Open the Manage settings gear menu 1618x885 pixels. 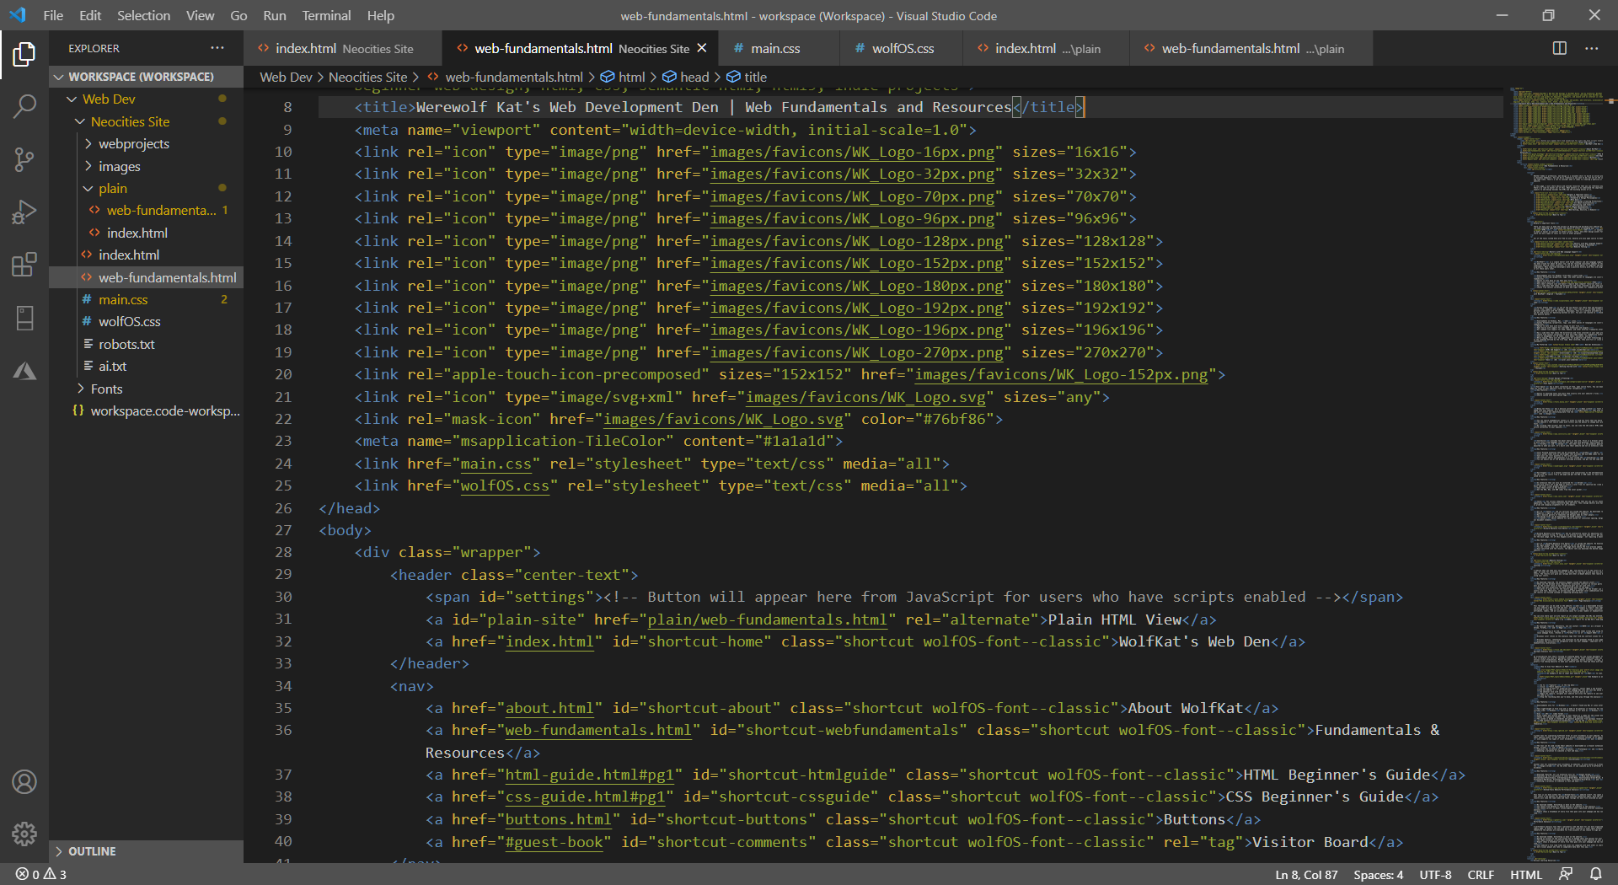[24, 834]
